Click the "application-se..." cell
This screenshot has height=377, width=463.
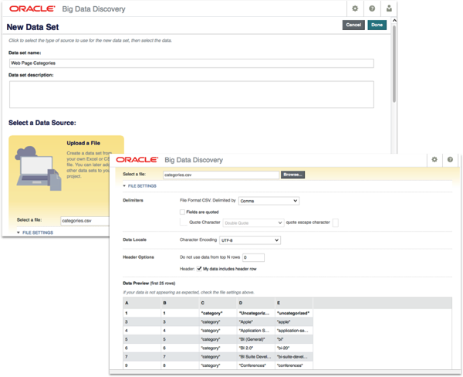pyautogui.click(x=294, y=331)
